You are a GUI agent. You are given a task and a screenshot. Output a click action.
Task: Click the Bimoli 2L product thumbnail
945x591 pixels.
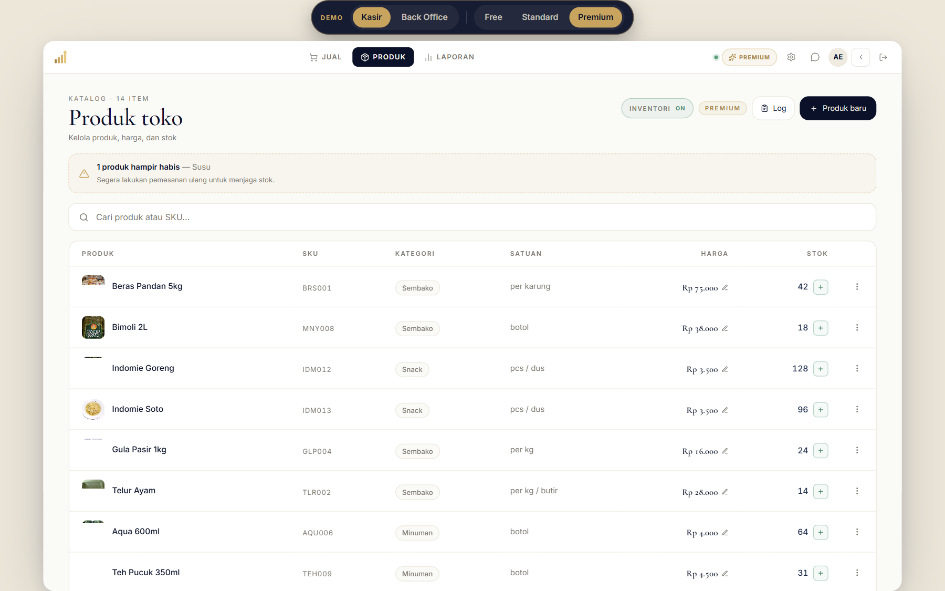[x=93, y=327]
